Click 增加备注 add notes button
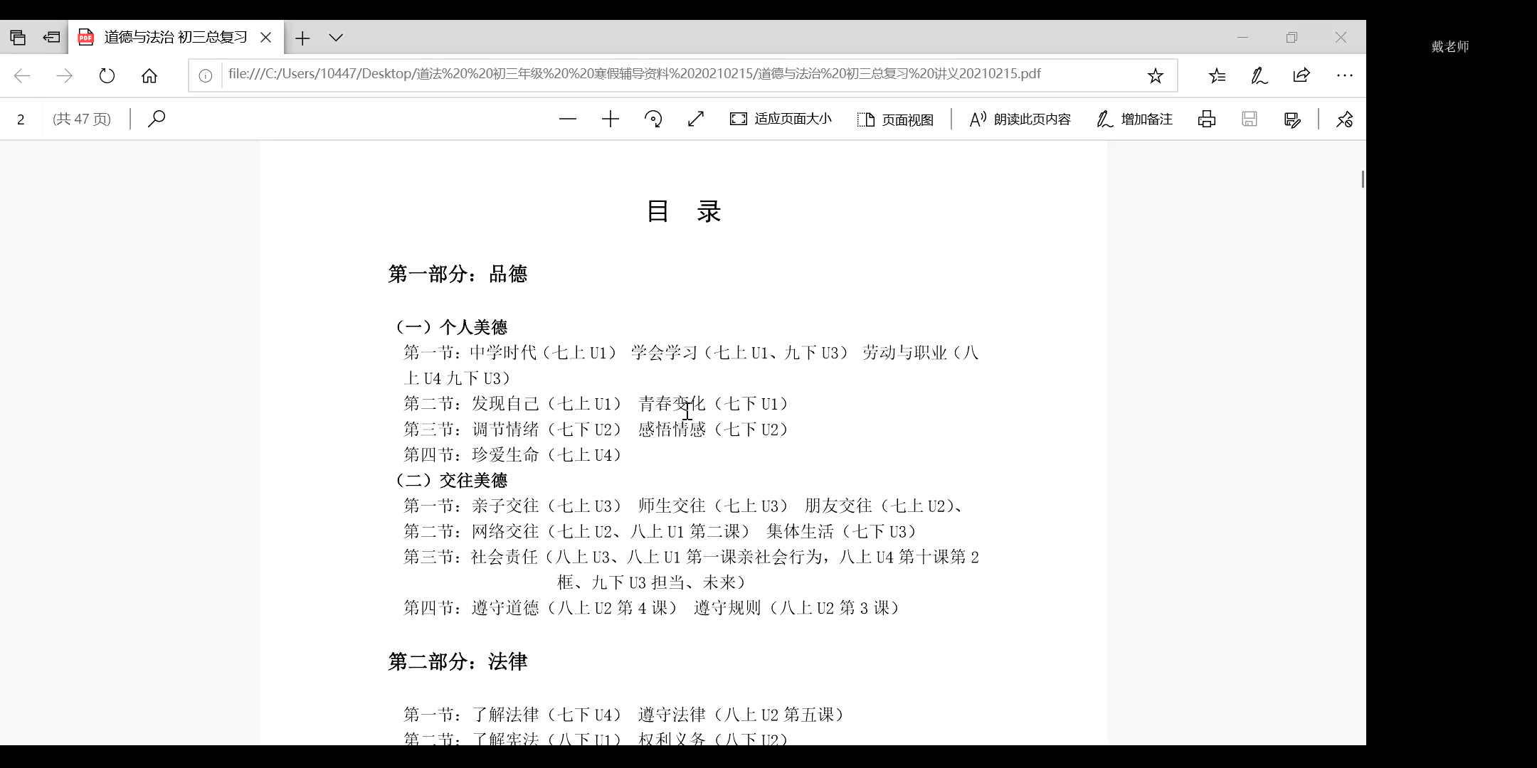 tap(1134, 119)
